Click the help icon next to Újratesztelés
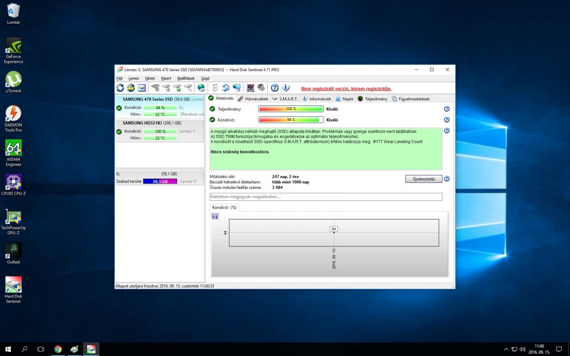Viewport: 570px width, 356px height. pos(447,178)
